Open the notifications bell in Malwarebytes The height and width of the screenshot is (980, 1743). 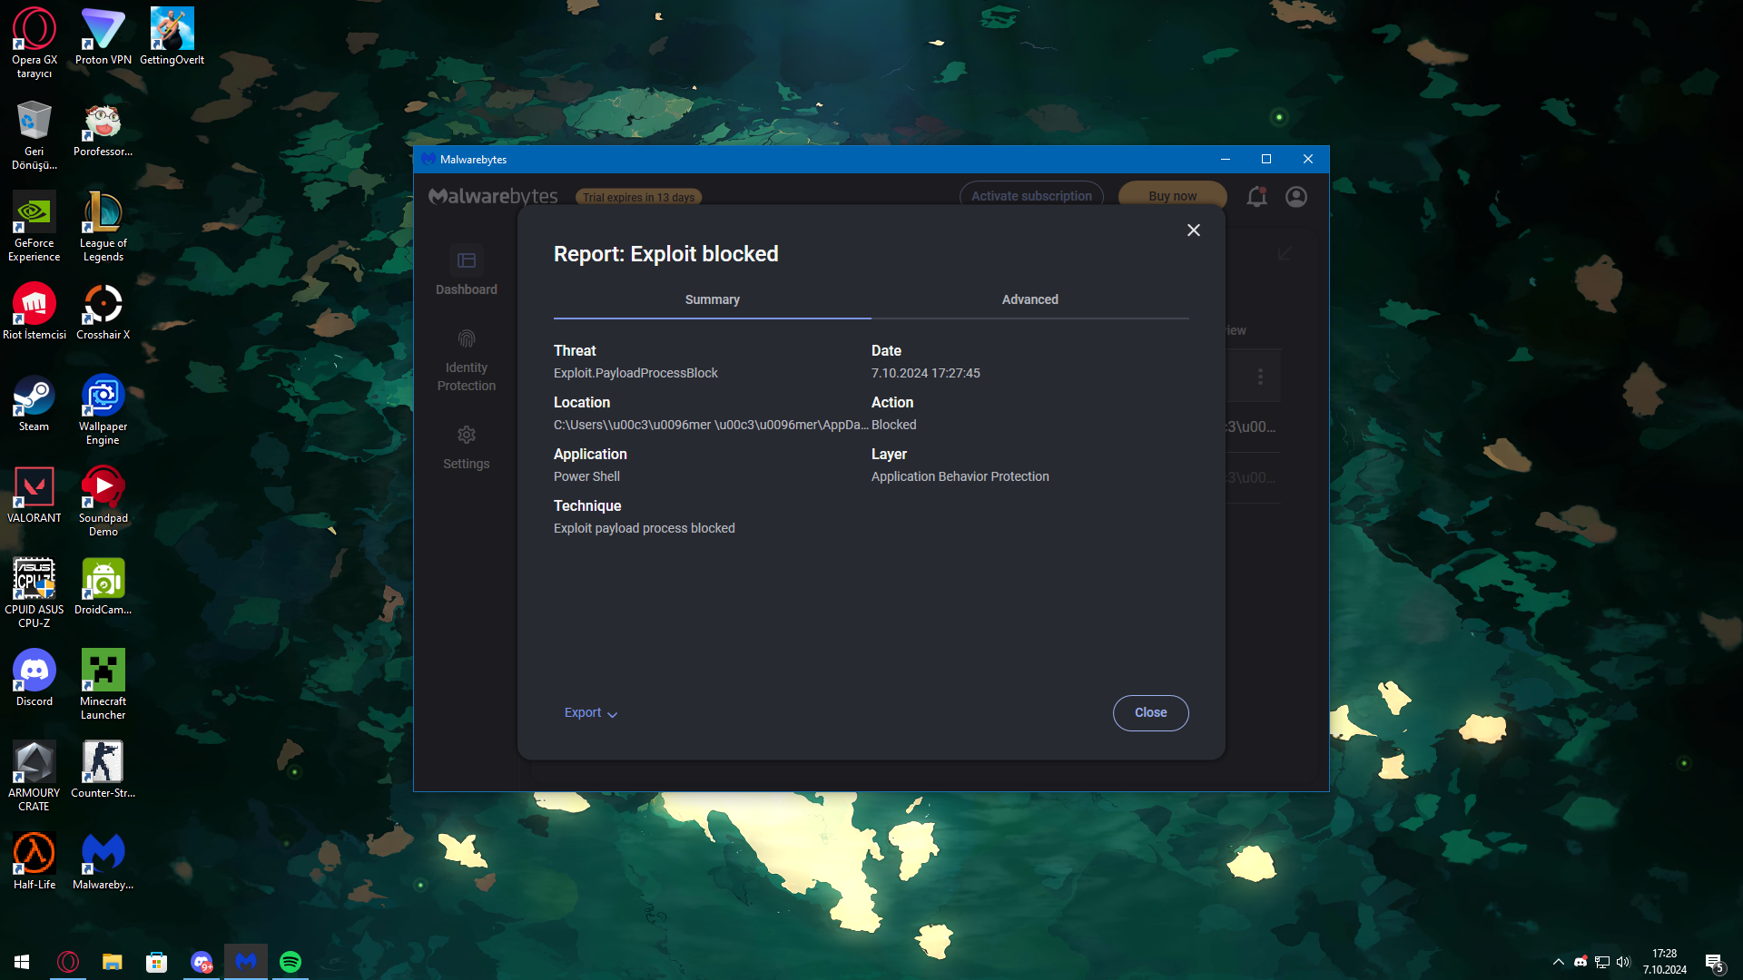tap(1256, 197)
